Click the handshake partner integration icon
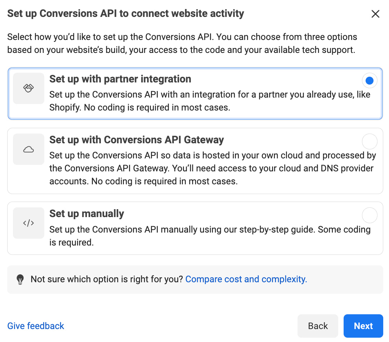 point(28,88)
